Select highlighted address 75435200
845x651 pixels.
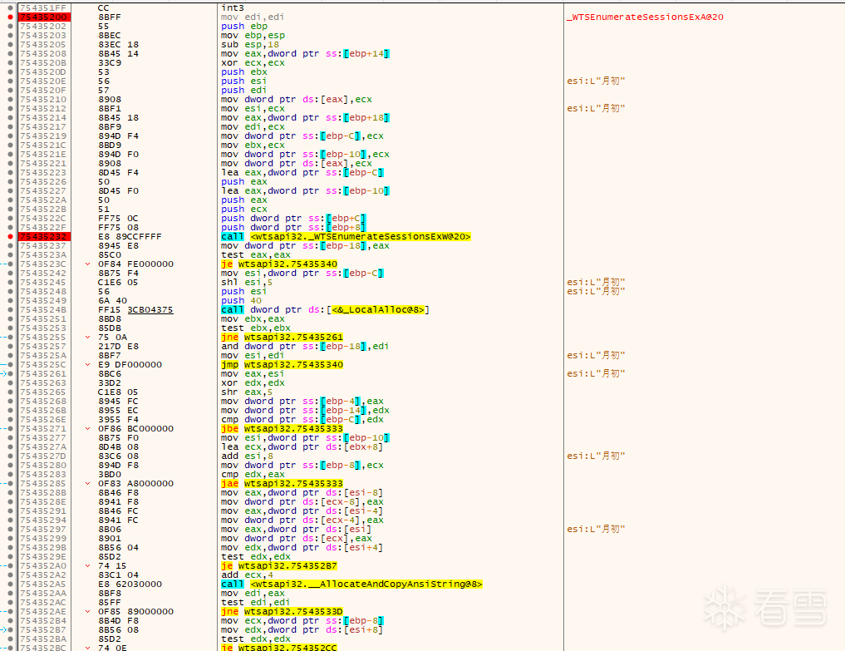44,17
